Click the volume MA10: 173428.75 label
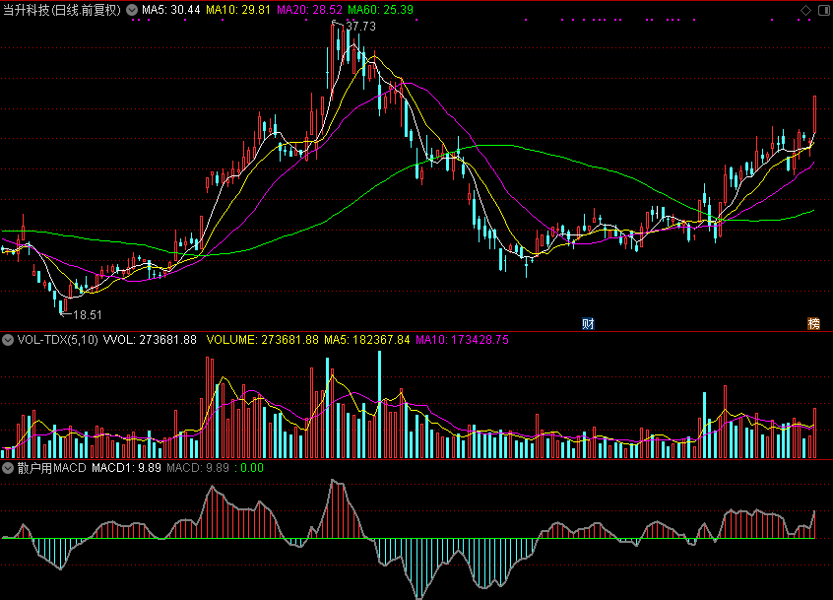Image resolution: width=833 pixels, height=600 pixels. (x=462, y=340)
